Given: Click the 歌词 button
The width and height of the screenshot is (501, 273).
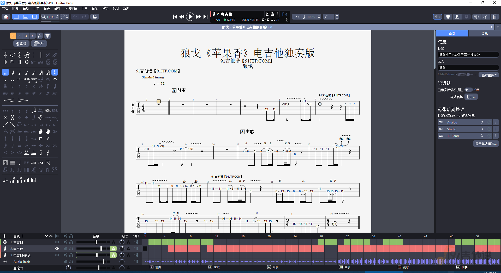Looking at the screenshot, I should (x=21, y=44).
